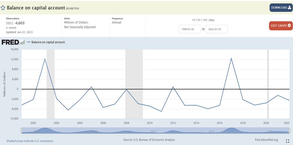
Task: Expand the "(+ more)" observations link
Action: pyautogui.click(x=11, y=28)
